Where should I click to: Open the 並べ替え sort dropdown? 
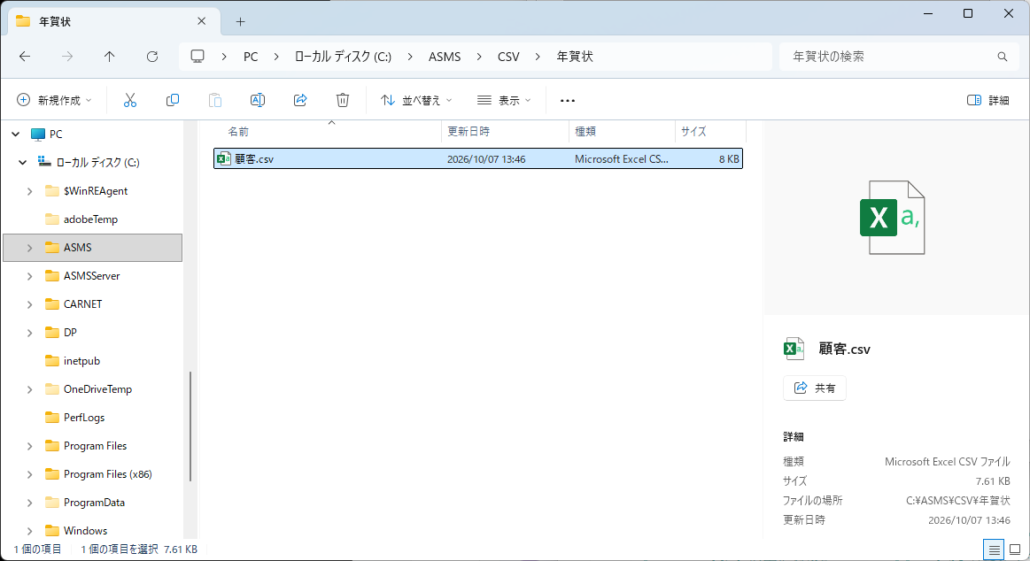pyautogui.click(x=416, y=100)
